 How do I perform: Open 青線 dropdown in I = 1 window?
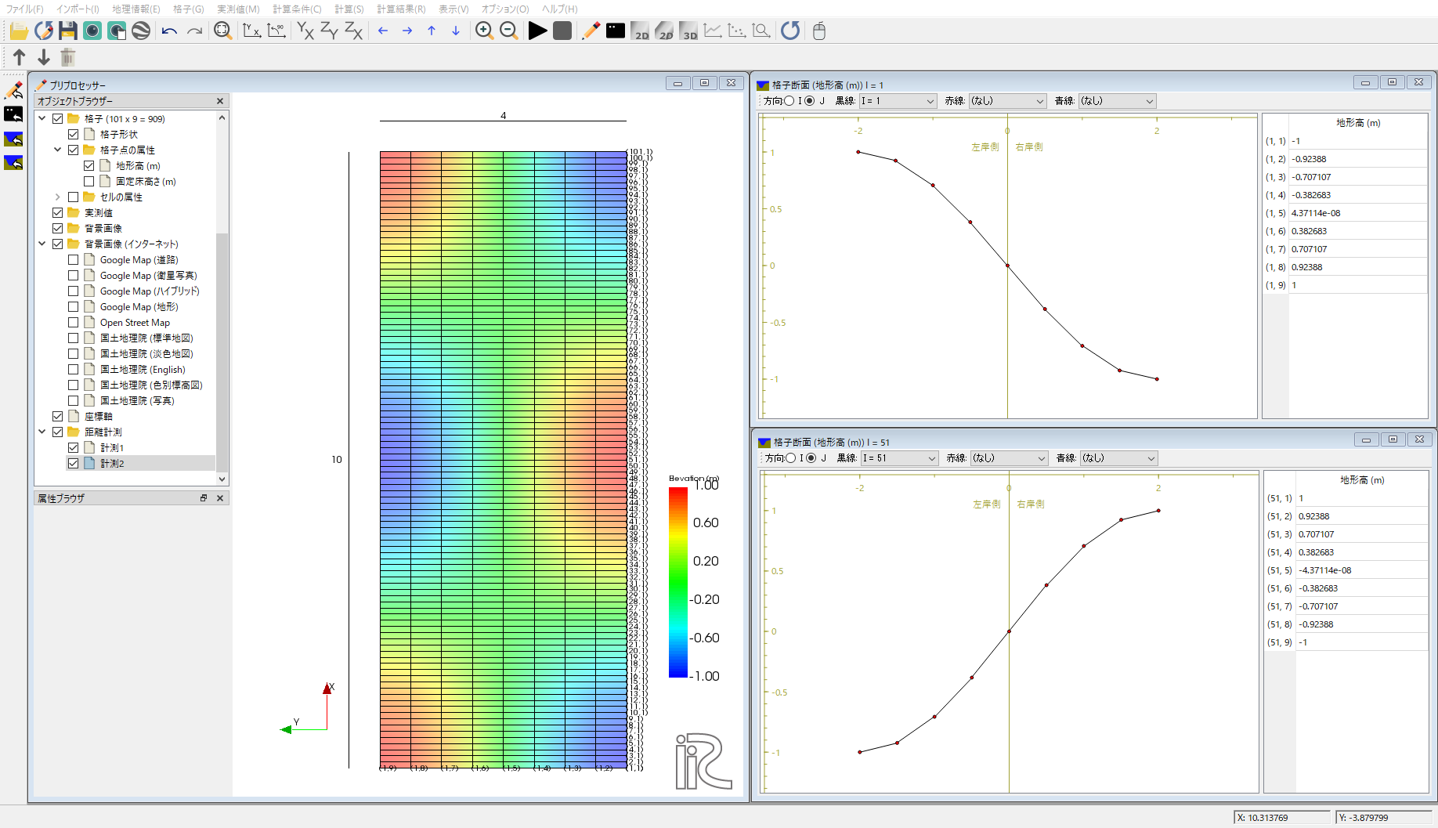tap(1117, 101)
